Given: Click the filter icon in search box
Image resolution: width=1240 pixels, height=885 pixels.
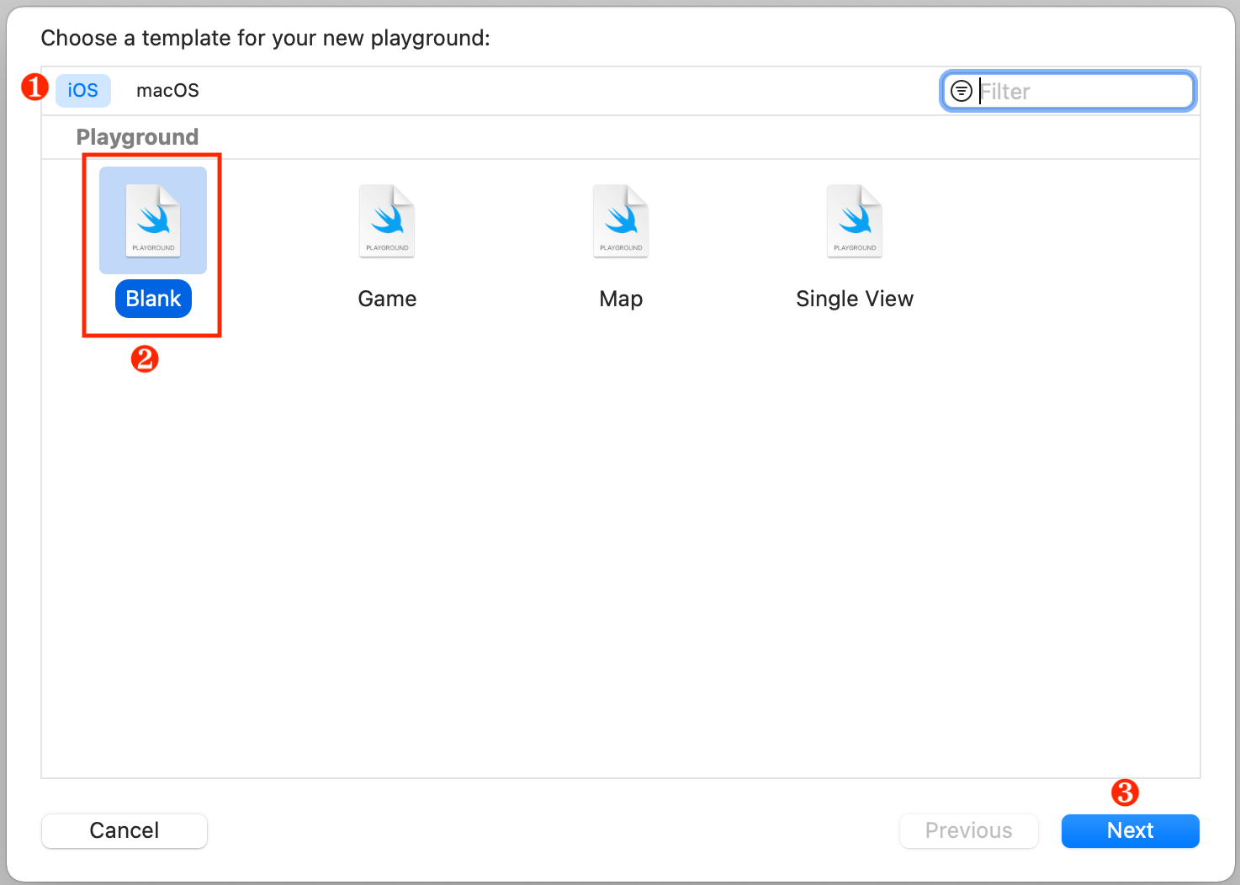Looking at the screenshot, I should 961,91.
